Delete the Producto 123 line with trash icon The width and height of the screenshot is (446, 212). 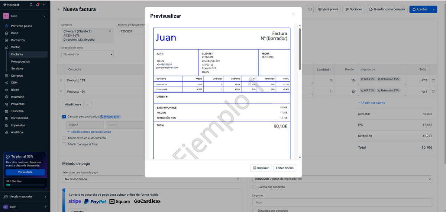pyautogui.click(x=433, y=80)
